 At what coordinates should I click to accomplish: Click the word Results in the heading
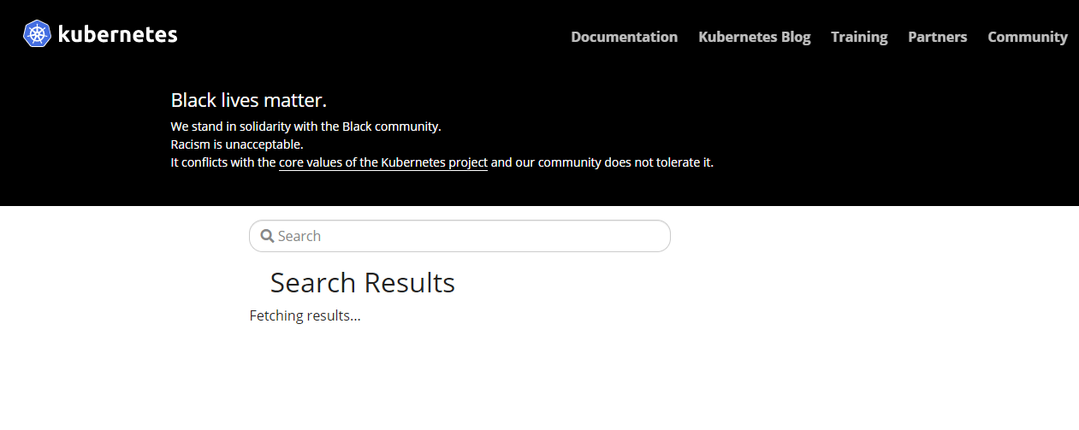409,282
